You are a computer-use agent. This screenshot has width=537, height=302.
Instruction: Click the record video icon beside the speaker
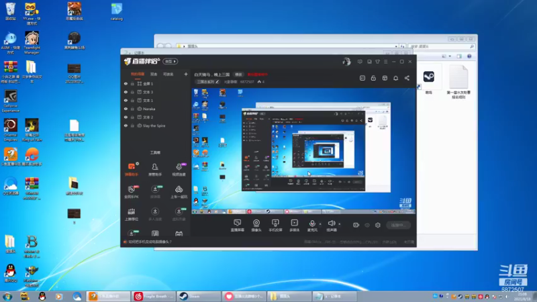coord(356,225)
